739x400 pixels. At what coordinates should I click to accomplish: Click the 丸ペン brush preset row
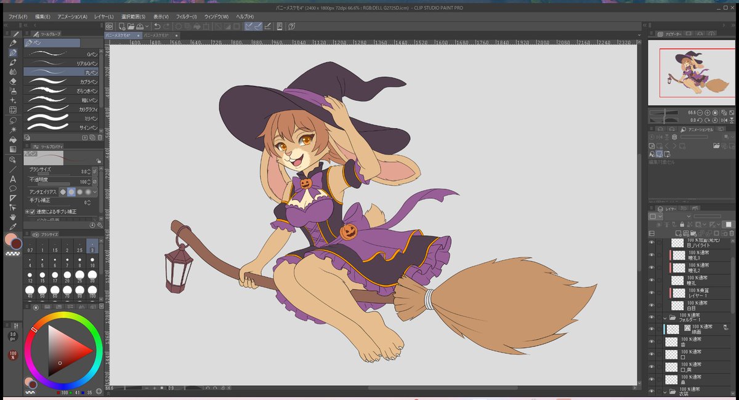click(x=61, y=72)
